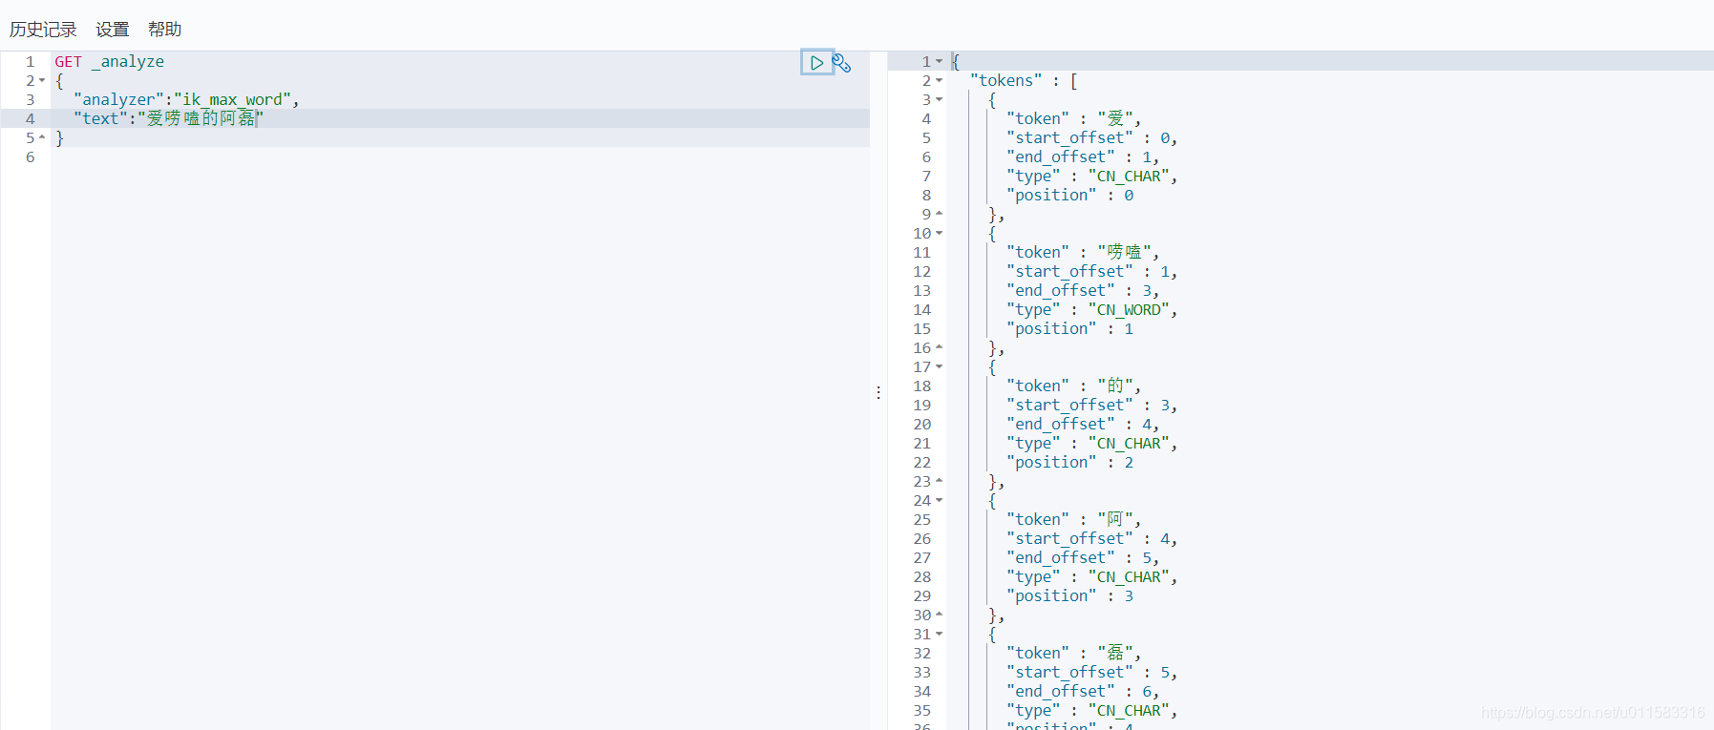
Task: Collapse fold arrow at editor line 5
Action: point(42,137)
